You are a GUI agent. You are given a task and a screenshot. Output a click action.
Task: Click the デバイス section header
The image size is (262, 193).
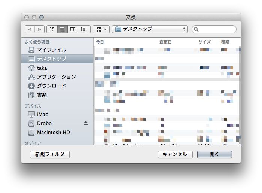33,106
